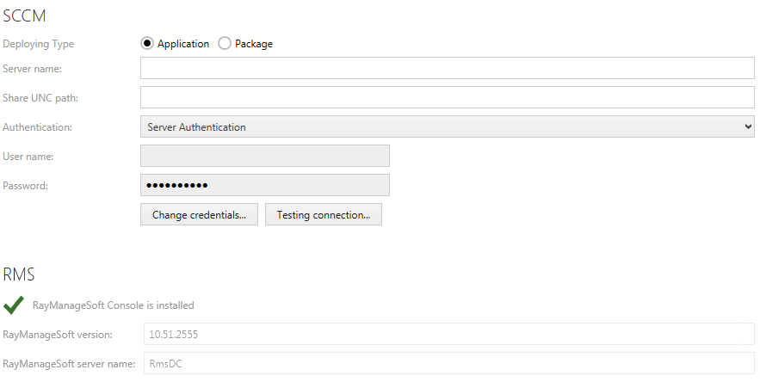The image size is (760, 382).
Task: Open the Server Authentication dropdown
Action: (x=447, y=126)
